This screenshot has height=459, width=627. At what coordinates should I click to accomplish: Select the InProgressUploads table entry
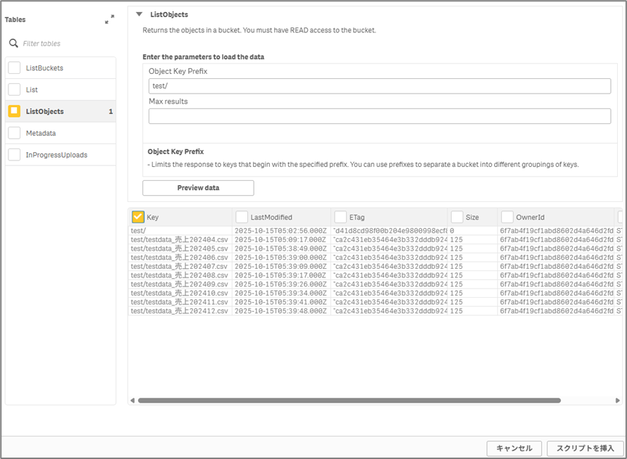[56, 155]
